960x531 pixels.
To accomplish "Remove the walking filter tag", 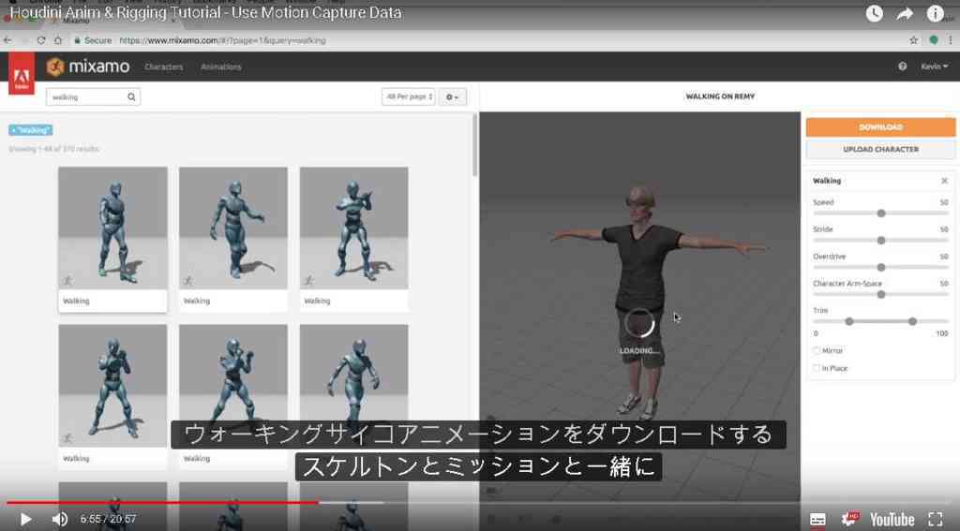I will tap(31, 129).
